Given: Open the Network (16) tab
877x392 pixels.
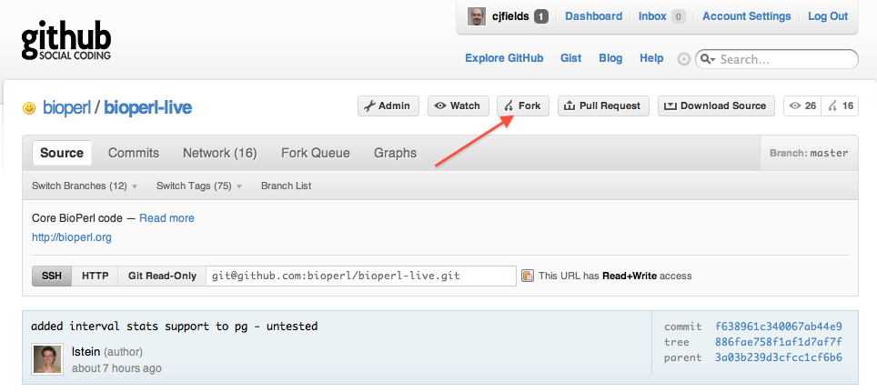Looking at the screenshot, I should coord(220,153).
